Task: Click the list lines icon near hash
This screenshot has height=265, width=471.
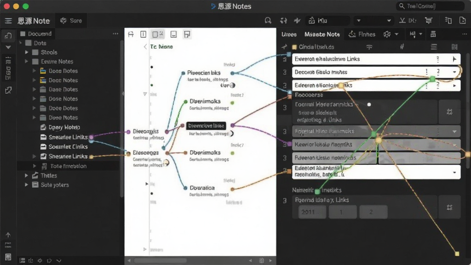Action: 434,47
